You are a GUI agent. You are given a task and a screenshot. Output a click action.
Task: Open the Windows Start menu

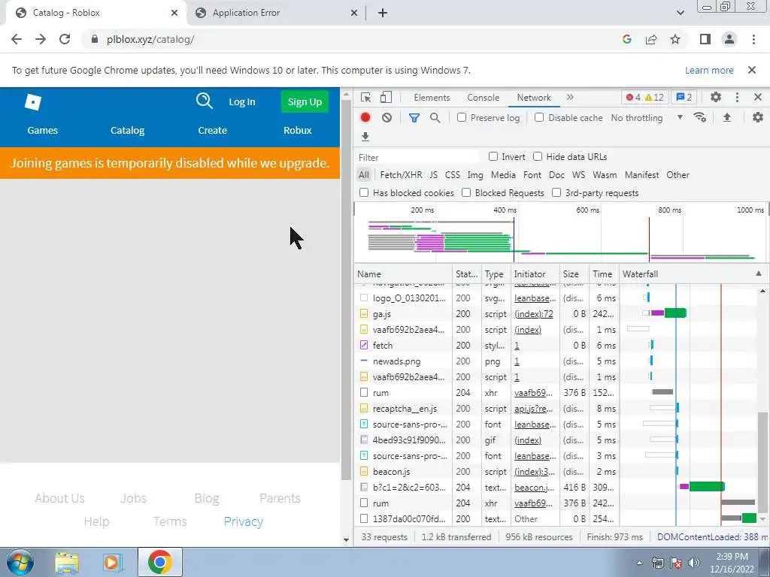tap(20, 562)
